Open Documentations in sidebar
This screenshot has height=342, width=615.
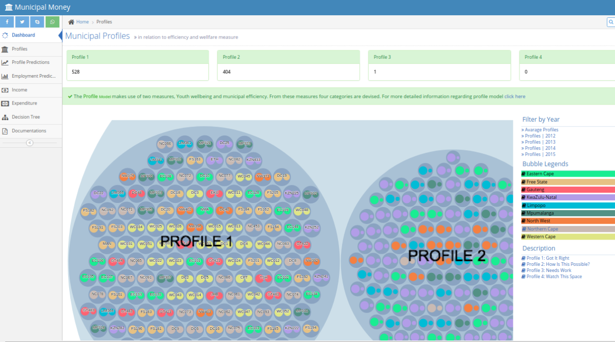(31, 130)
